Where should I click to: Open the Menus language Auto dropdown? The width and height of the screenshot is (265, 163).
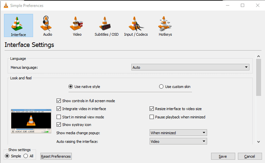190,67
